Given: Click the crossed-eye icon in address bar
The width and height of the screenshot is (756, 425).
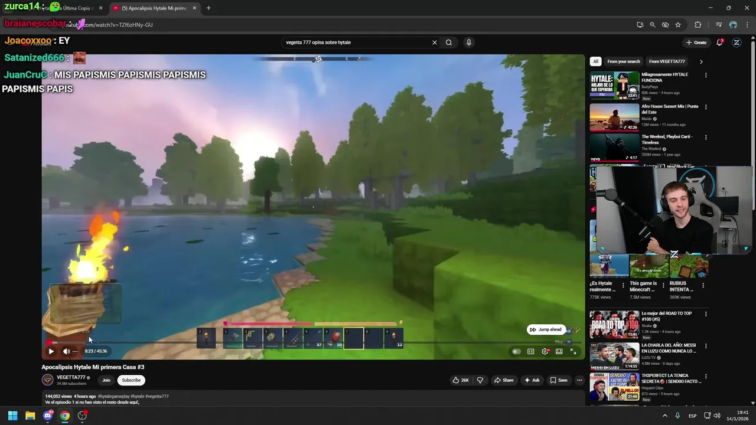Looking at the screenshot, I should tap(666, 25).
